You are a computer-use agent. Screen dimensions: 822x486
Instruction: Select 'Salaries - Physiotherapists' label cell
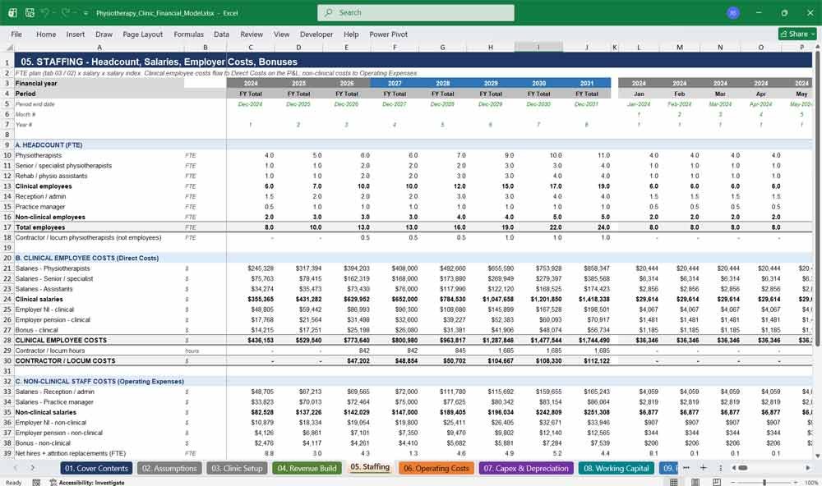pos(99,268)
